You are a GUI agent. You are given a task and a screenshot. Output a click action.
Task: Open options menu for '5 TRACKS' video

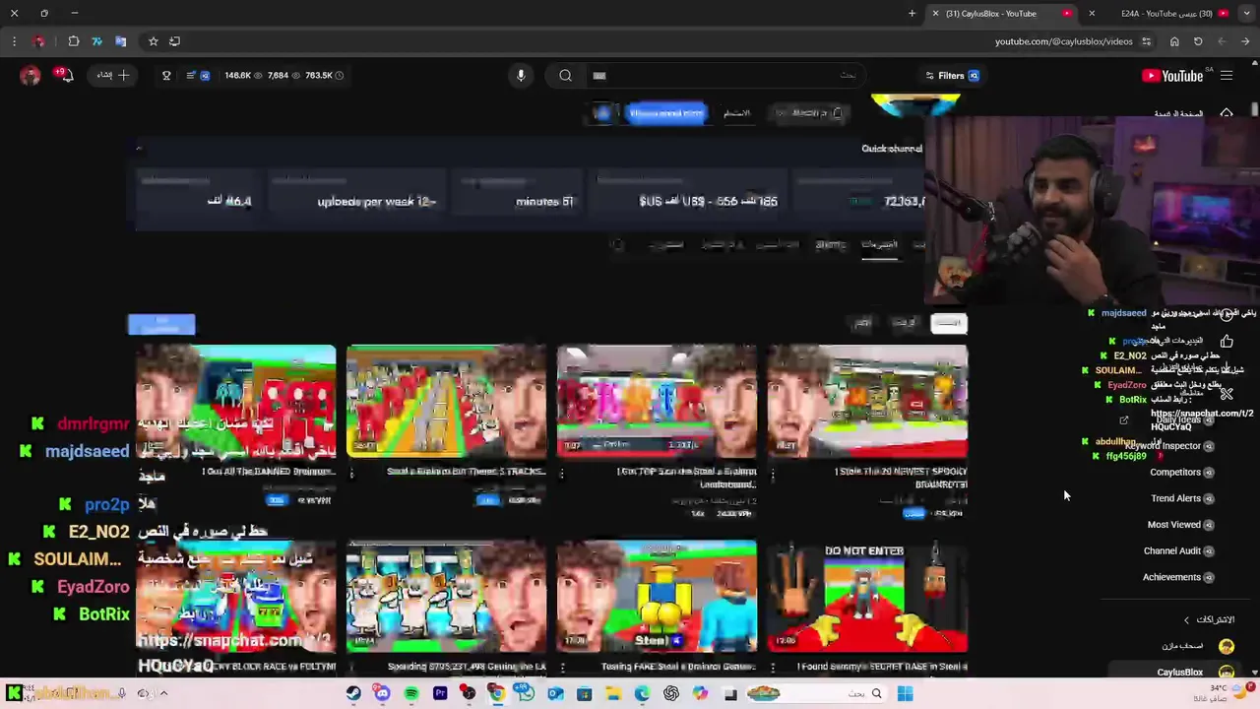(351, 474)
